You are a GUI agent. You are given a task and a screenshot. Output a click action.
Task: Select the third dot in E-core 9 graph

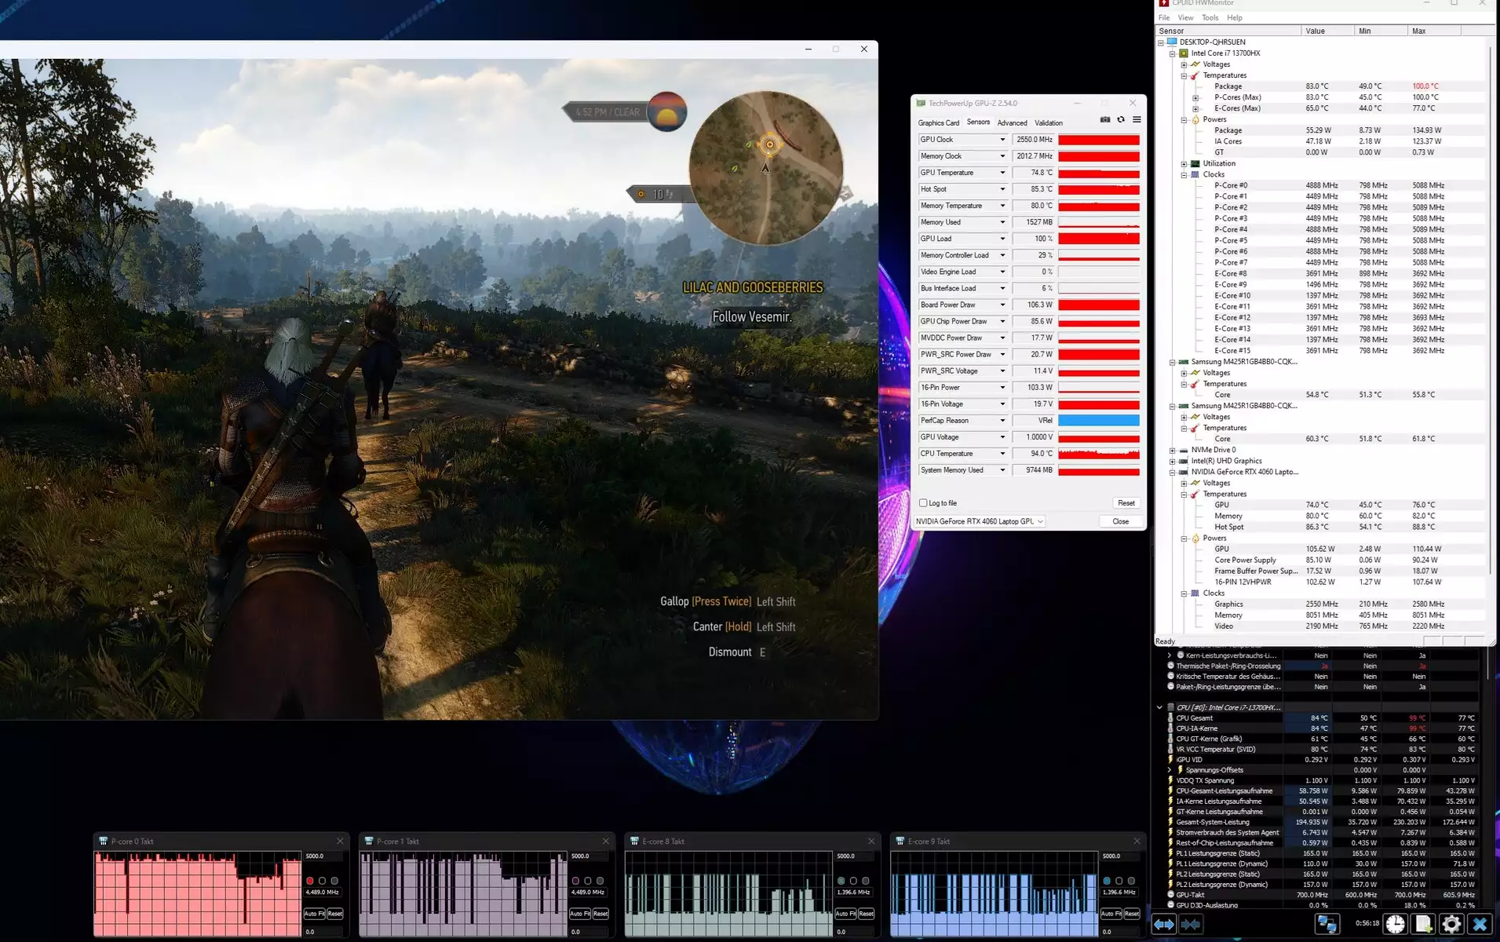click(x=1131, y=881)
